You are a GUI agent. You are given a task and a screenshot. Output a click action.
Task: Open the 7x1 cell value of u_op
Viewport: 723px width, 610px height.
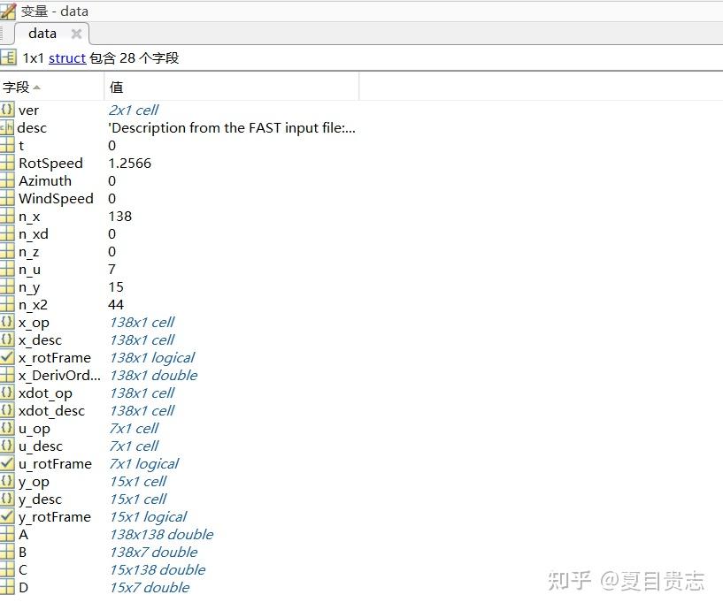coord(134,428)
